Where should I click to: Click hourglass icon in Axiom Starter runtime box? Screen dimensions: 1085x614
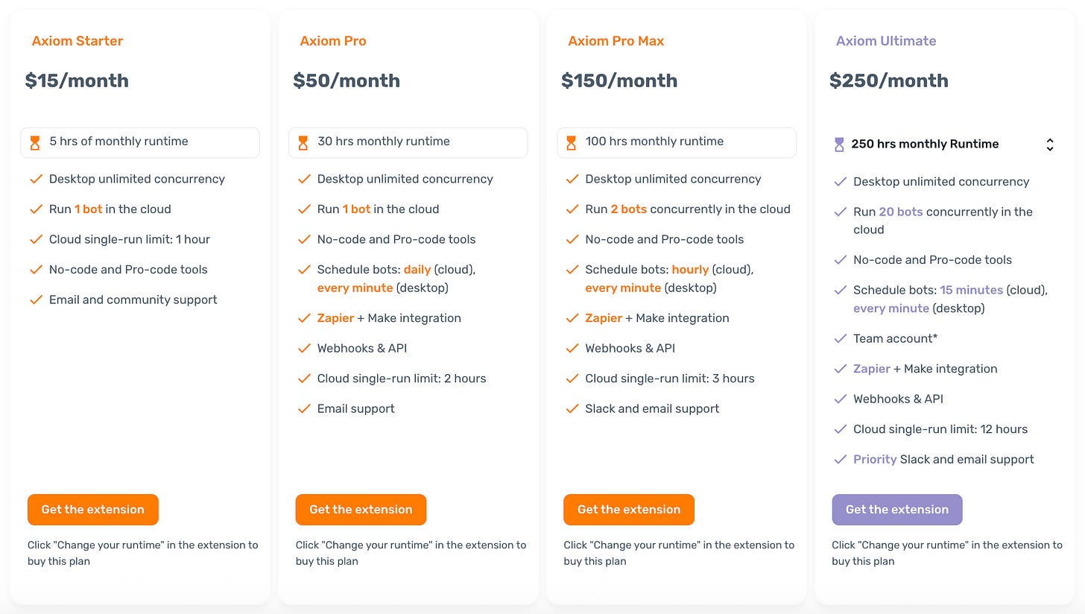[x=35, y=142]
